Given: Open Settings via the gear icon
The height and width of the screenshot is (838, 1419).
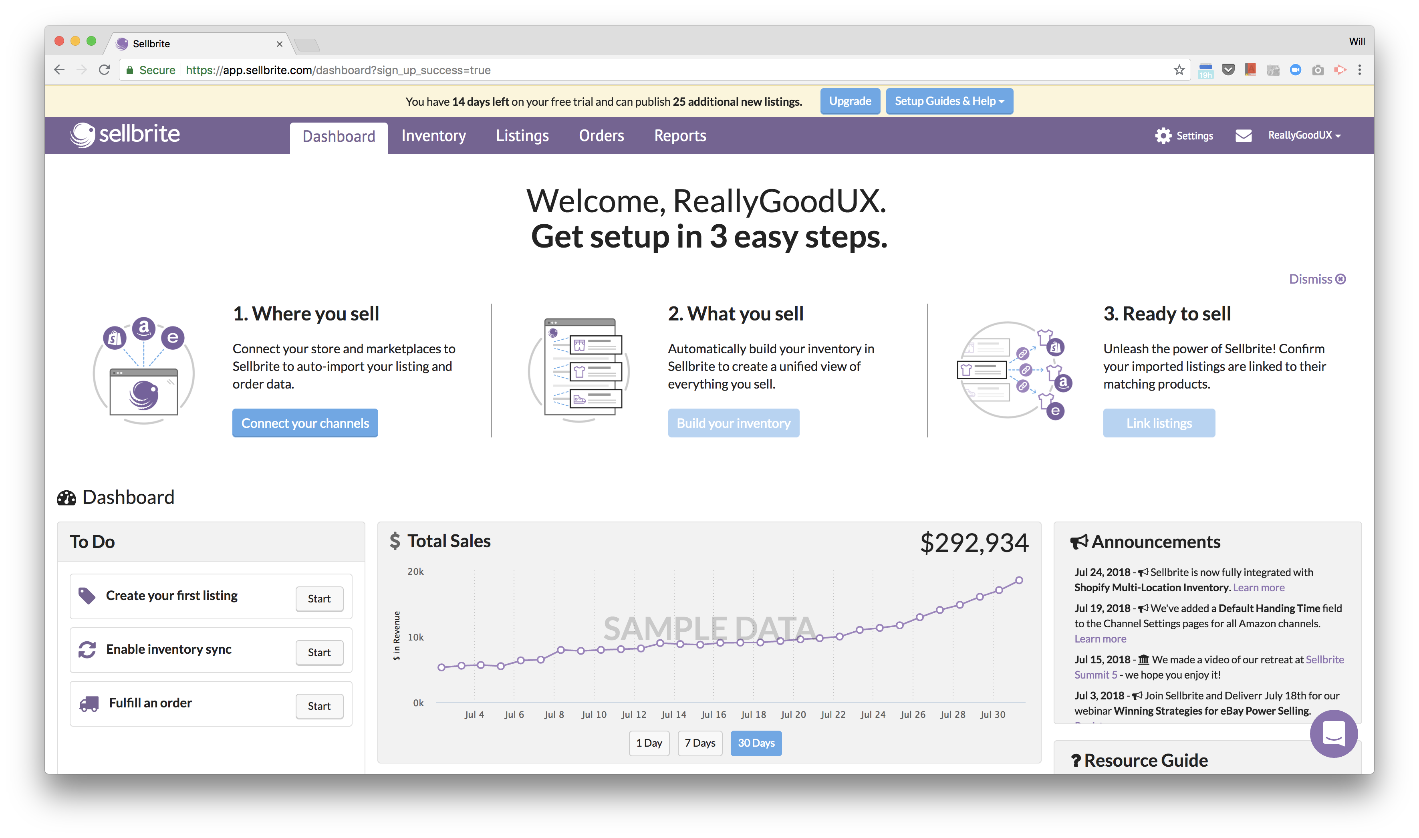Looking at the screenshot, I should coord(1163,135).
